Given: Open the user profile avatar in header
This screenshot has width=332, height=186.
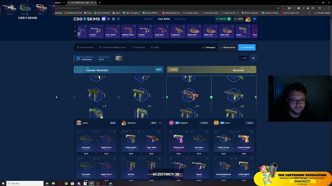Looking at the screenshot, I should 248,19.
